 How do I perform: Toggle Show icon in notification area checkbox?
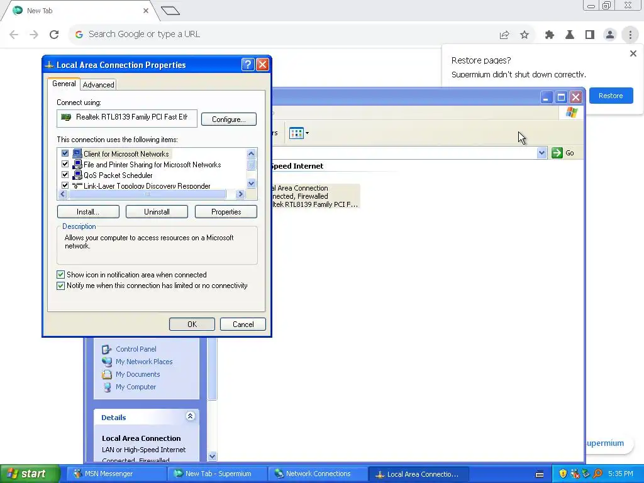61,275
